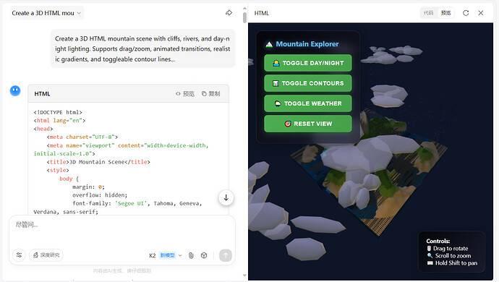The width and height of the screenshot is (499, 282).
Task: Close the HTML preview panel
Action: [481, 13]
